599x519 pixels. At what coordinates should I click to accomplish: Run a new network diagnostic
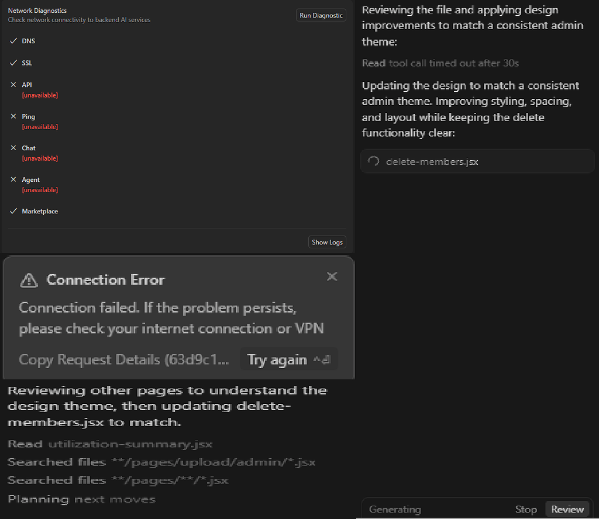tap(321, 15)
